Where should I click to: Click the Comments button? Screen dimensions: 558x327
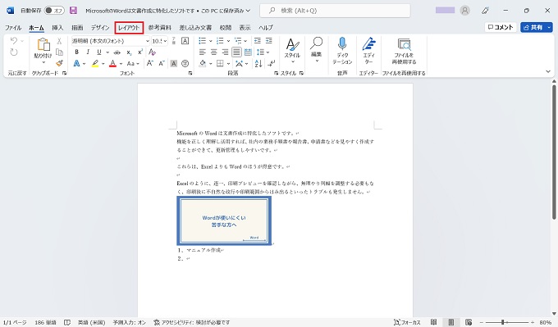coord(501,27)
